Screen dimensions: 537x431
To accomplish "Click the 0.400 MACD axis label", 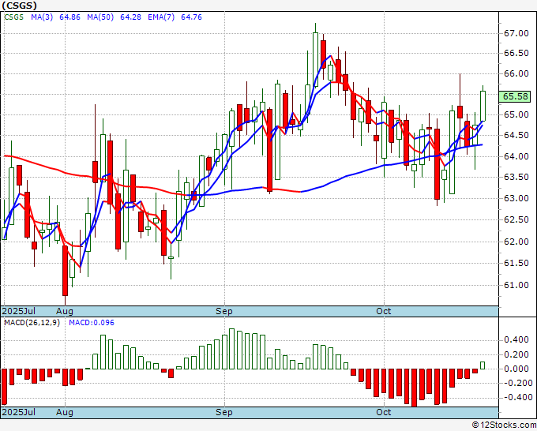I will (516, 340).
